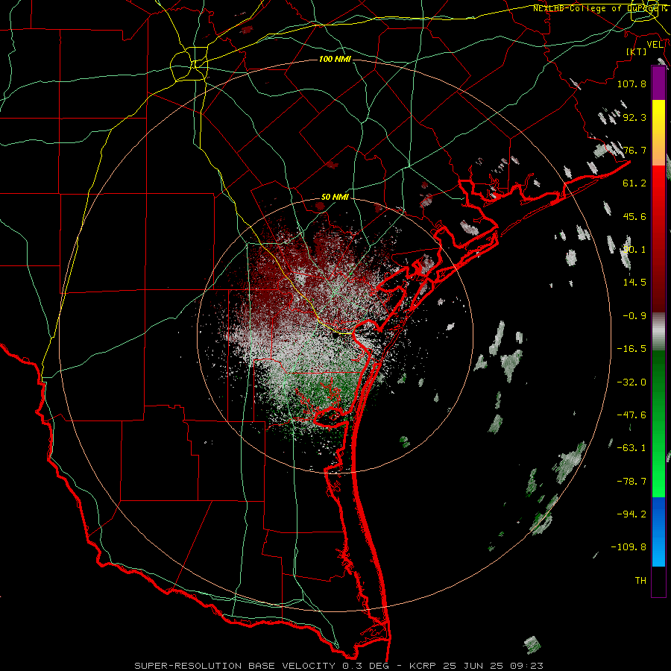Select the -78.7 velocity scale value

click(631, 482)
